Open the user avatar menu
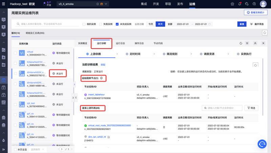The height and width of the screenshot is (153, 271). point(263,4)
